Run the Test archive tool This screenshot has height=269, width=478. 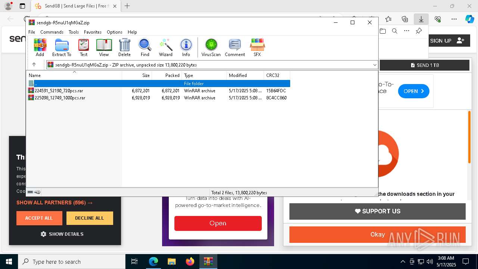84,47
